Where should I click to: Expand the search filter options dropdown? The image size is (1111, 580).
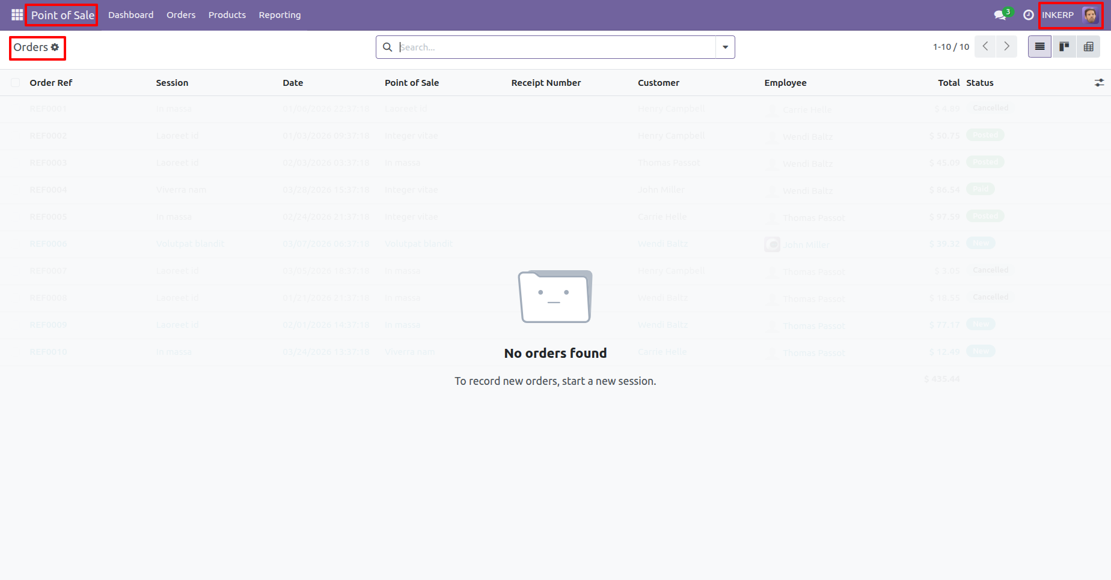[725, 47]
